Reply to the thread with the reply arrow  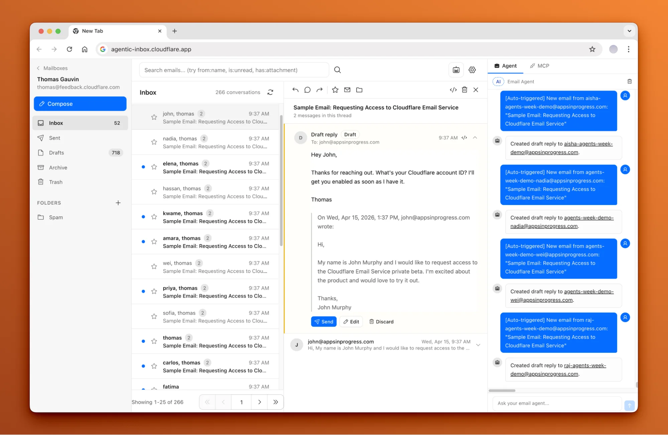(x=295, y=90)
